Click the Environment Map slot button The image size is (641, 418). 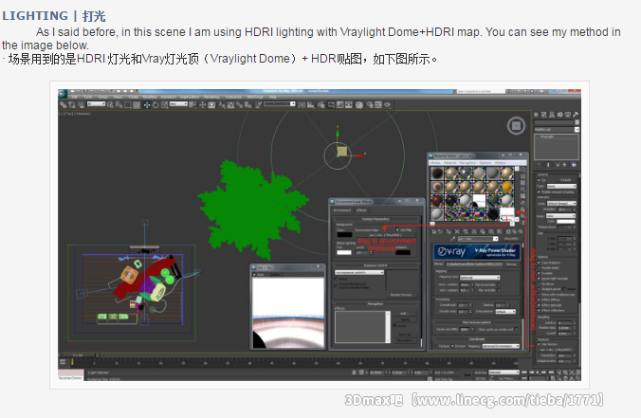(x=386, y=235)
